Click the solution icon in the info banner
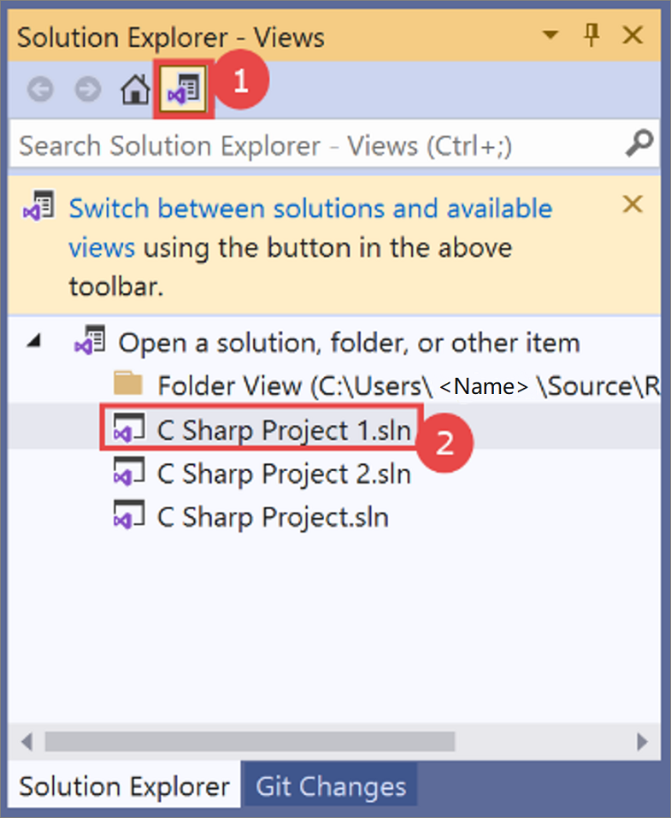Screen dimensions: 671x818 [x=38, y=205]
